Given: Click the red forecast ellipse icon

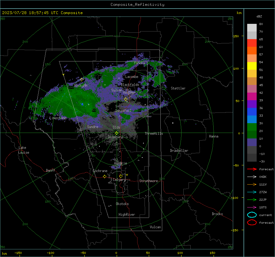Looking at the screenshot, I should pos(252,222).
